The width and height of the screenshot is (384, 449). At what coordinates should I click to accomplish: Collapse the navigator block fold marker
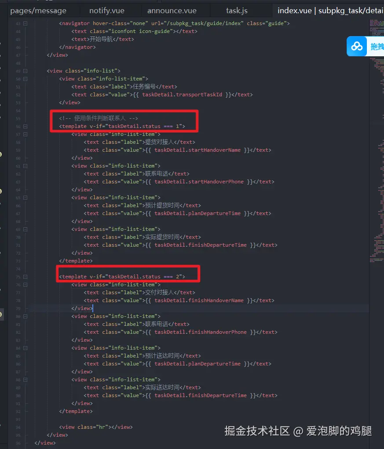(25, 23)
